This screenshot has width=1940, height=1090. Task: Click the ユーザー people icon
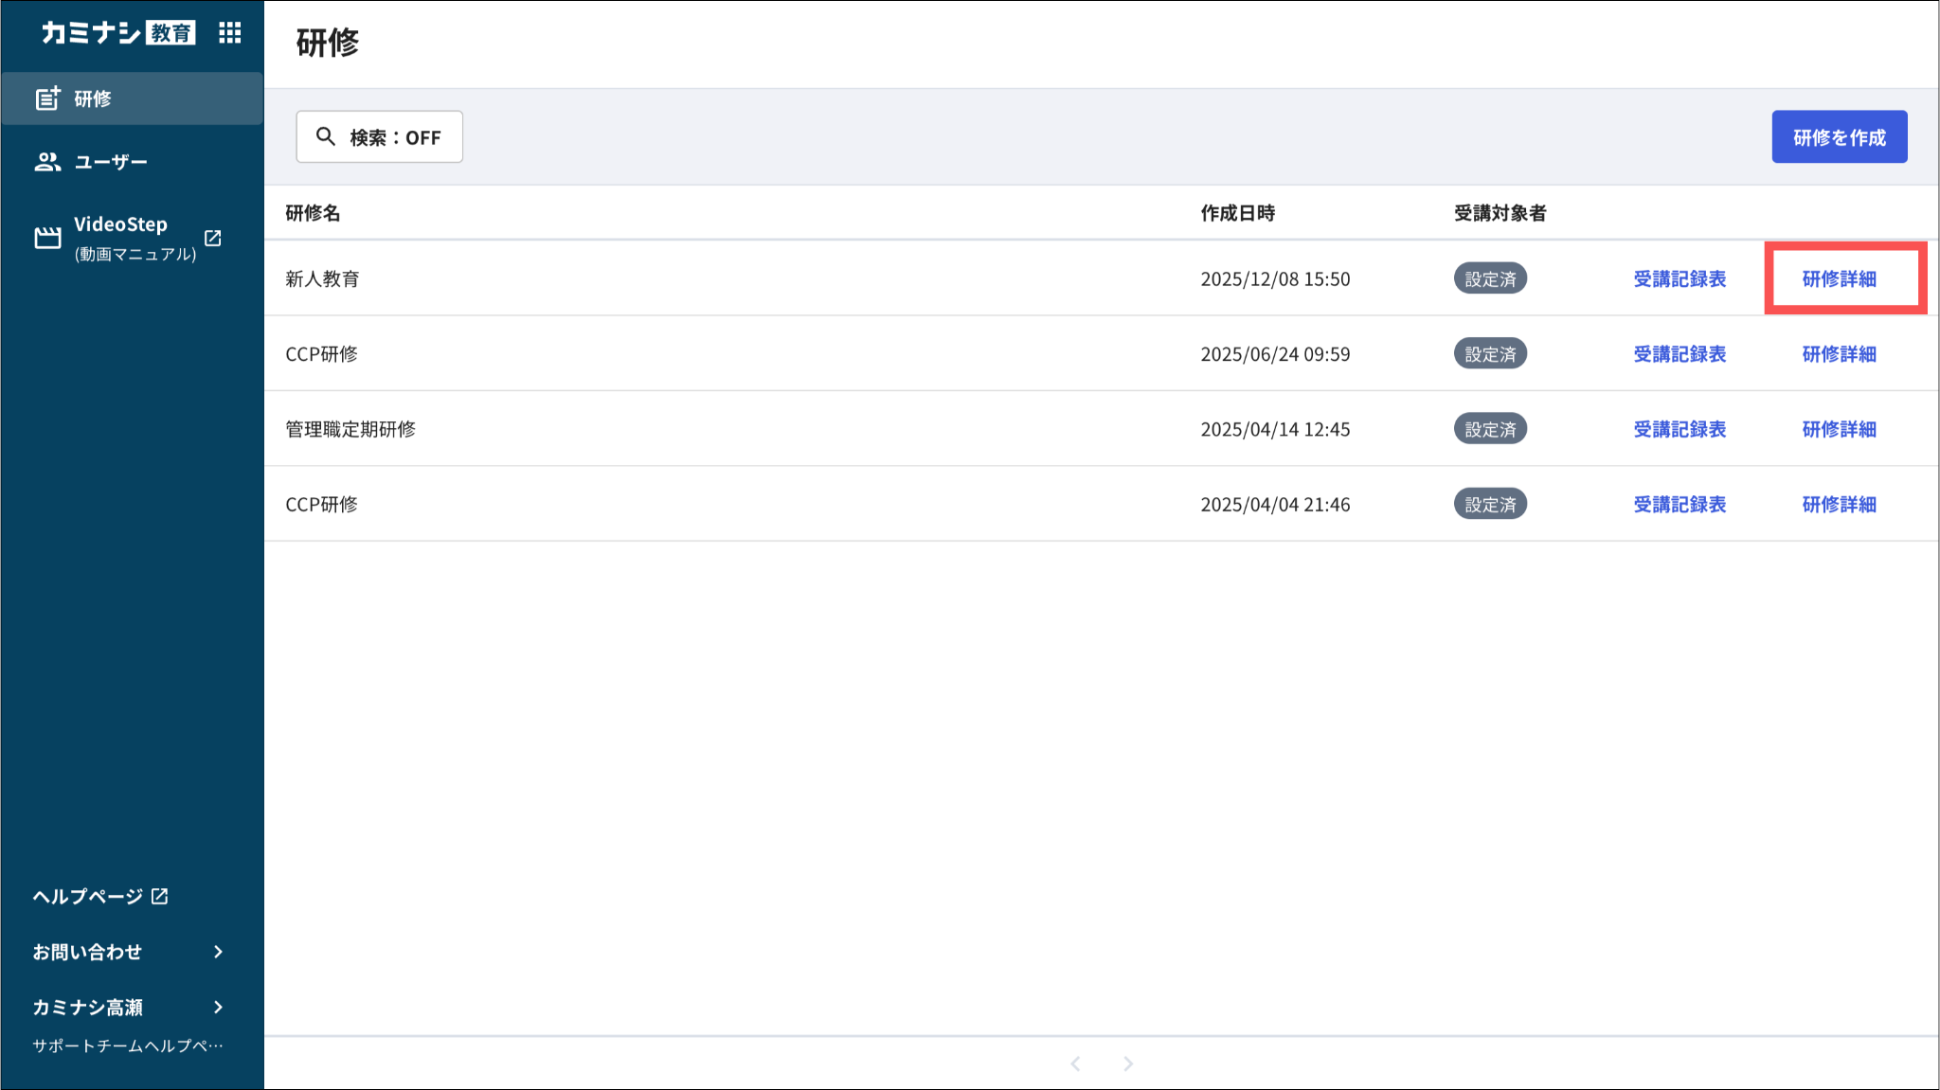(x=47, y=162)
